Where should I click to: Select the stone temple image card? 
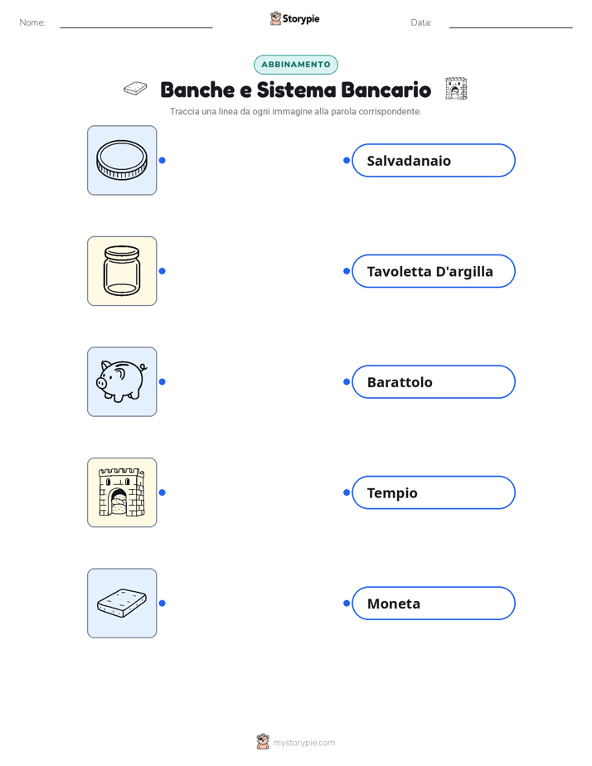(x=122, y=492)
